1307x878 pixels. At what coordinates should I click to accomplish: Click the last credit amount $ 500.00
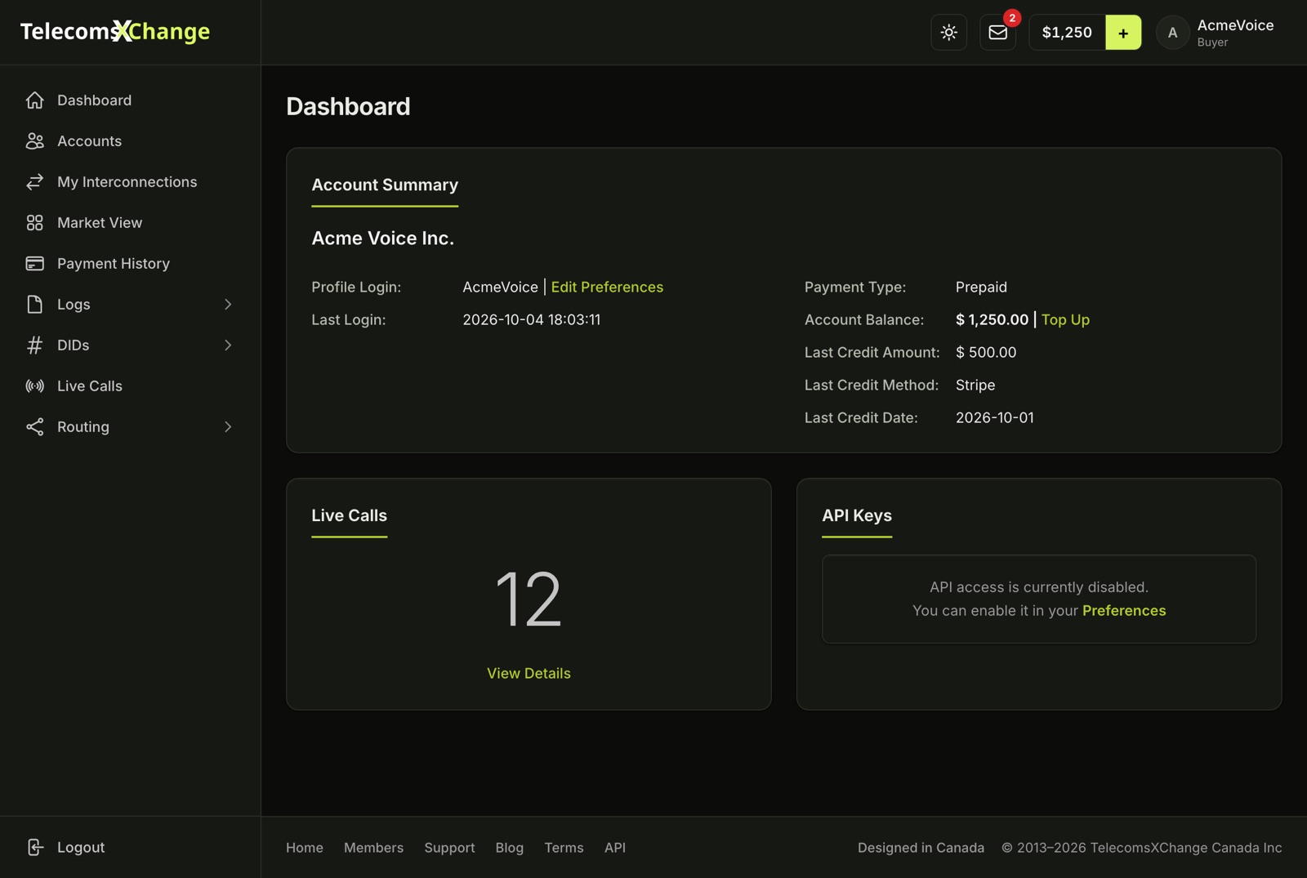(986, 352)
